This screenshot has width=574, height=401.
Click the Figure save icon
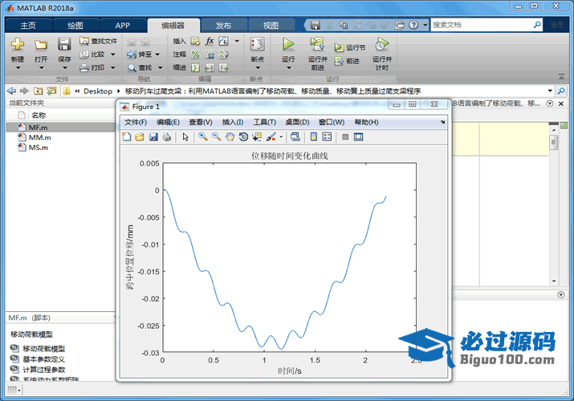153,136
